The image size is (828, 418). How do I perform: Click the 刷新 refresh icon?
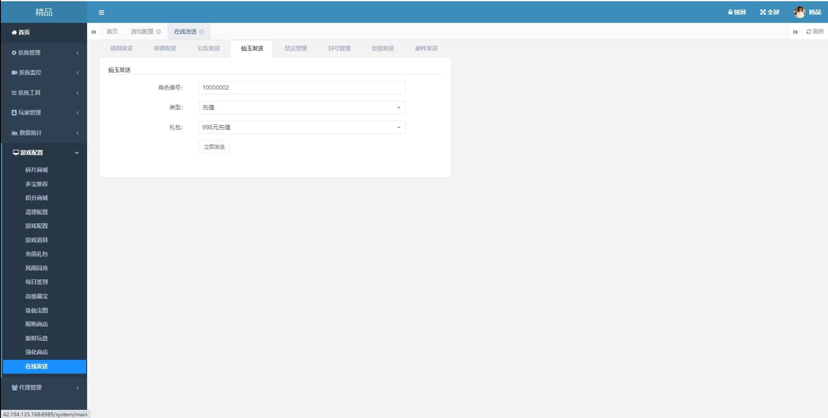coord(809,31)
